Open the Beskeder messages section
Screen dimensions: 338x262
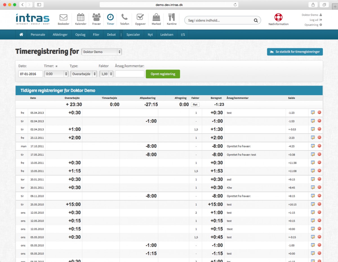coord(63,19)
